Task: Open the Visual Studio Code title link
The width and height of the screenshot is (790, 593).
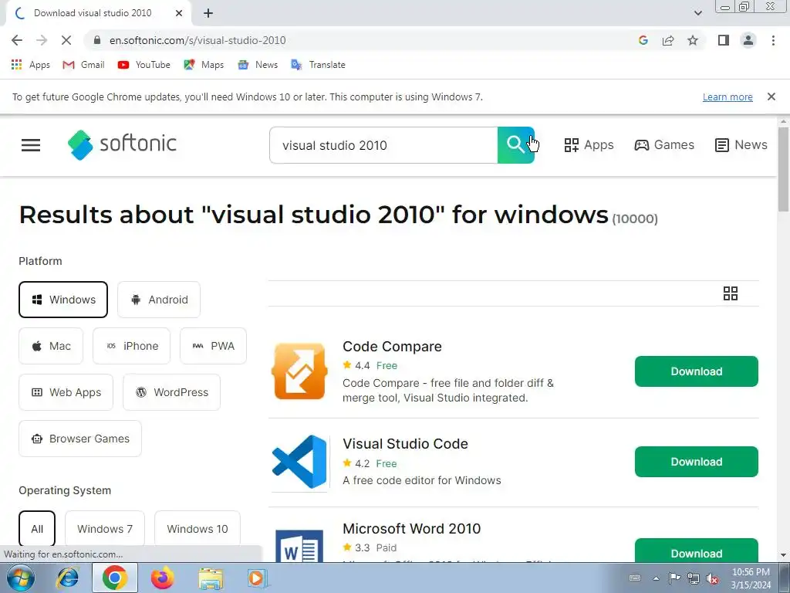Action: click(405, 444)
